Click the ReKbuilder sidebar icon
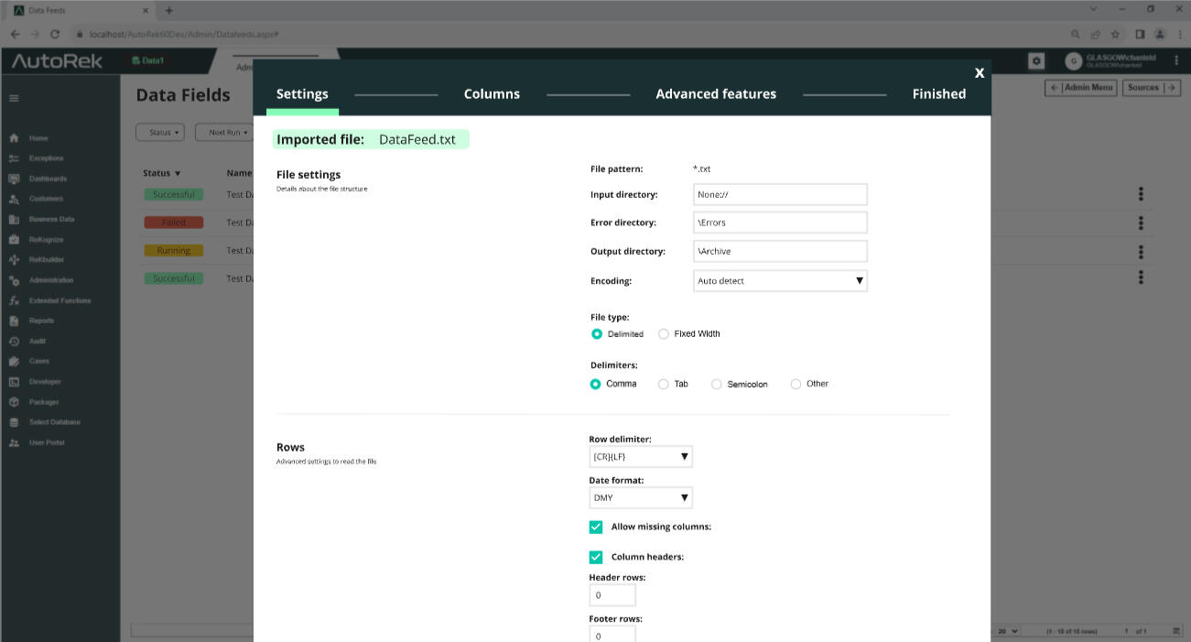The image size is (1191, 642). [x=15, y=260]
